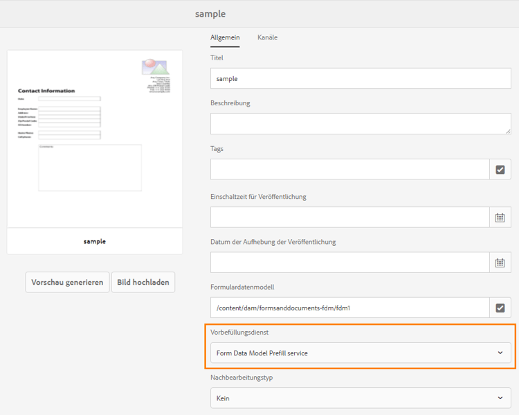Click the sample form preview thumbnail
The height and width of the screenshot is (415, 519).
pyautogui.click(x=95, y=139)
